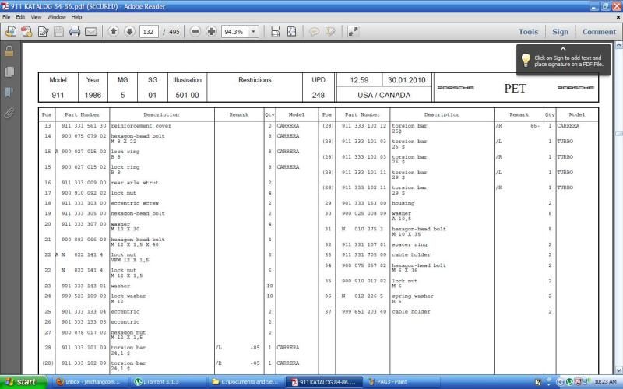Click description 'spacer ring'
The height and width of the screenshot is (389, 623).
pos(410,244)
